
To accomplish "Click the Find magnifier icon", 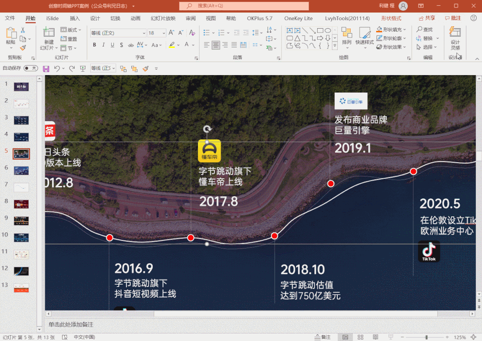I will (419, 29).
